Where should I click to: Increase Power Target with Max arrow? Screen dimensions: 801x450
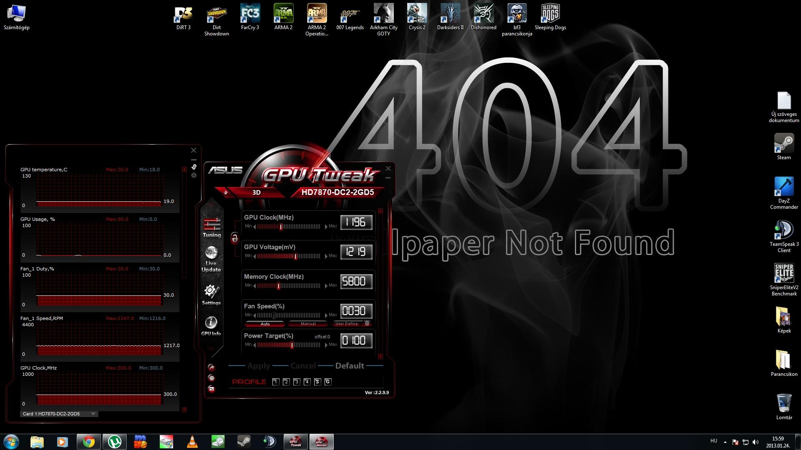tap(326, 345)
